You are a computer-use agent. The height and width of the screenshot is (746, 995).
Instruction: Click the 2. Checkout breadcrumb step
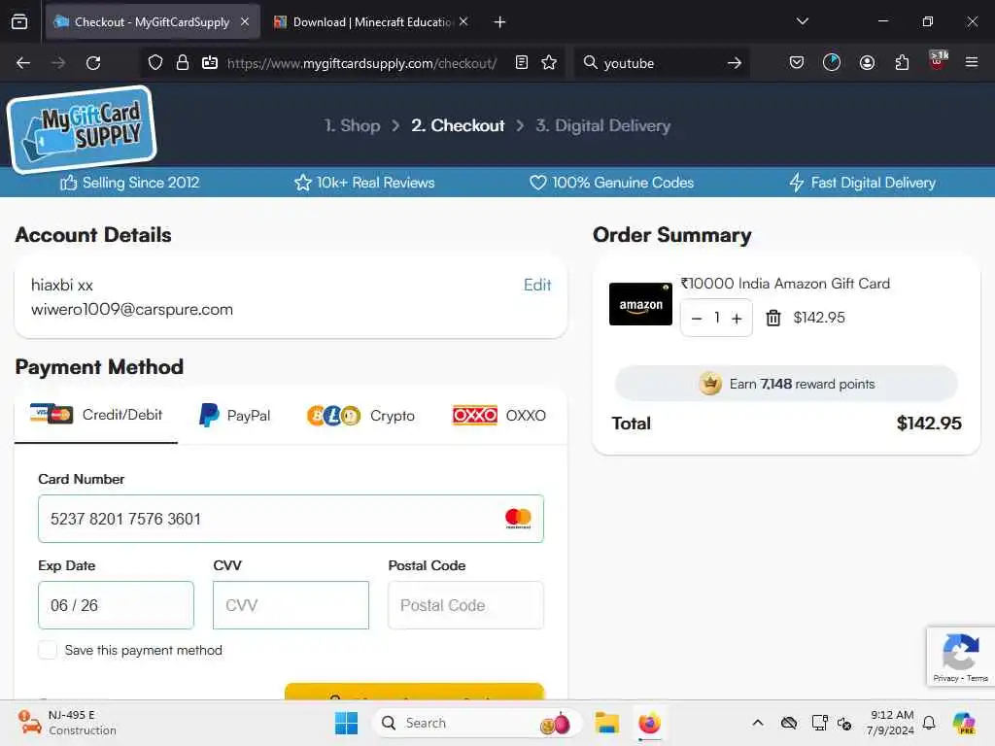coord(458,125)
